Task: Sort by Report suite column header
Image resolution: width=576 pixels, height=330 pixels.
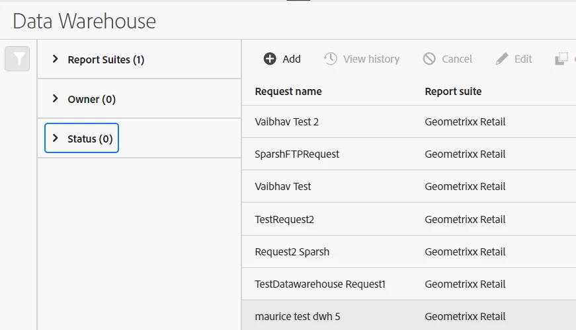Action: tap(453, 91)
